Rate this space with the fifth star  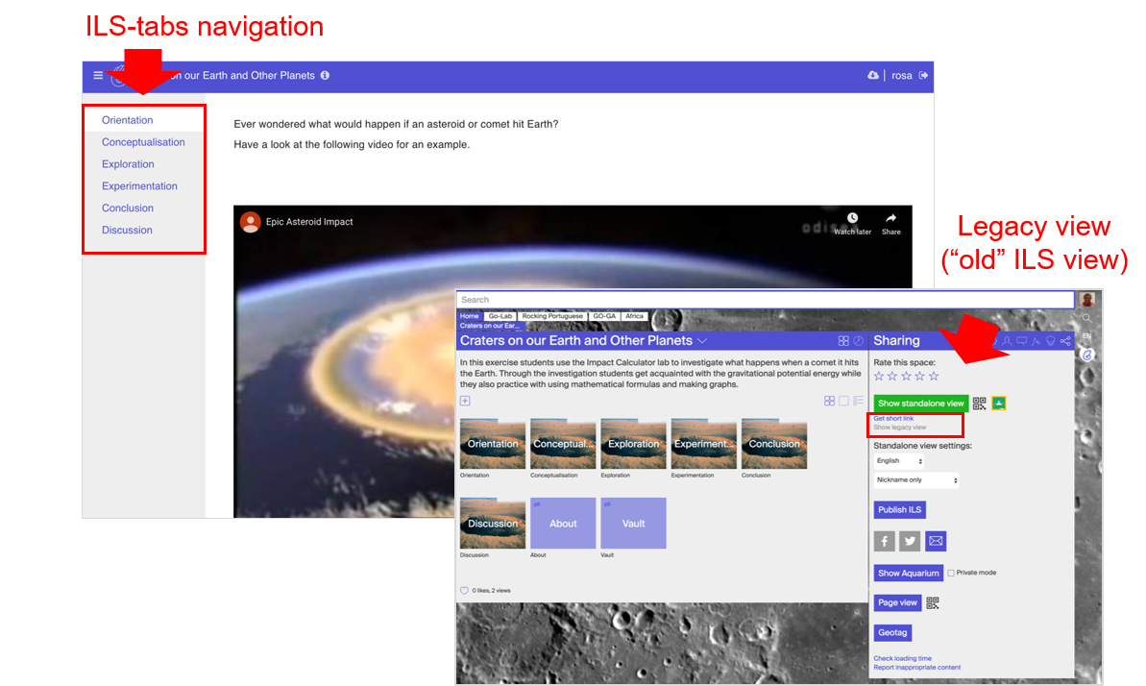[934, 376]
